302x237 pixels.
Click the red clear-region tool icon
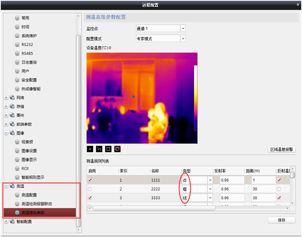click(x=117, y=149)
